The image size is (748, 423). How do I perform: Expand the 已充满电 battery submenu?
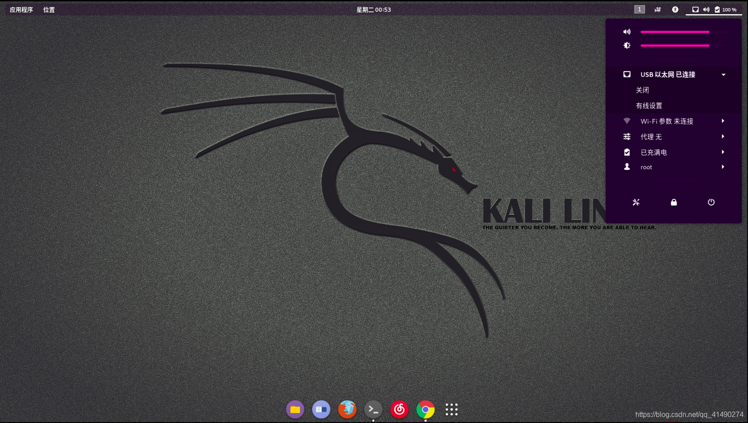pyautogui.click(x=674, y=152)
